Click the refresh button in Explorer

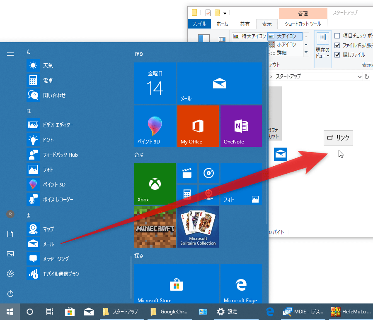click(x=367, y=76)
